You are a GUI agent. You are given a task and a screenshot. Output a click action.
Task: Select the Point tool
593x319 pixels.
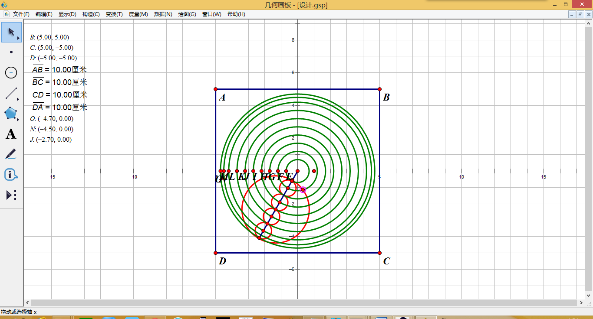(x=11, y=52)
